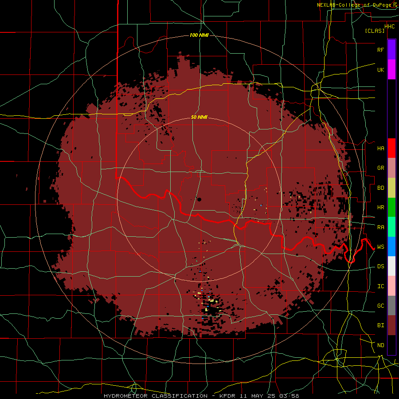Click the 100 NMI range ring label

(x=199, y=35)
